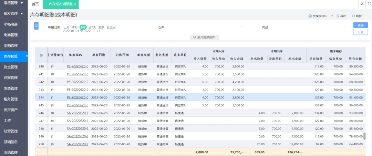Collapse the 库存核算 sidebar arrow
The width and height of the screenshot is (372, 156).
click(27, 56)
